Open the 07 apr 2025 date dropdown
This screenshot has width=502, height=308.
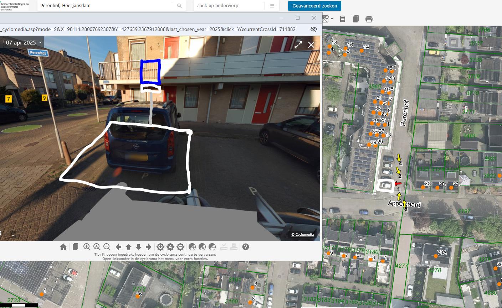(x=24, y=43)
